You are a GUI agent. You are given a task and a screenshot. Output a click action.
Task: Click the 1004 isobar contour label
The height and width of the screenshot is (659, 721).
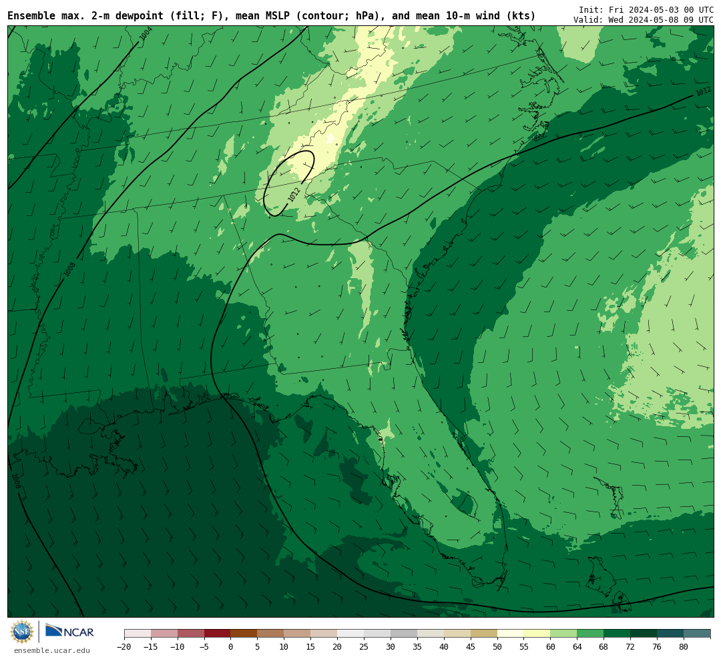(146, 34)
